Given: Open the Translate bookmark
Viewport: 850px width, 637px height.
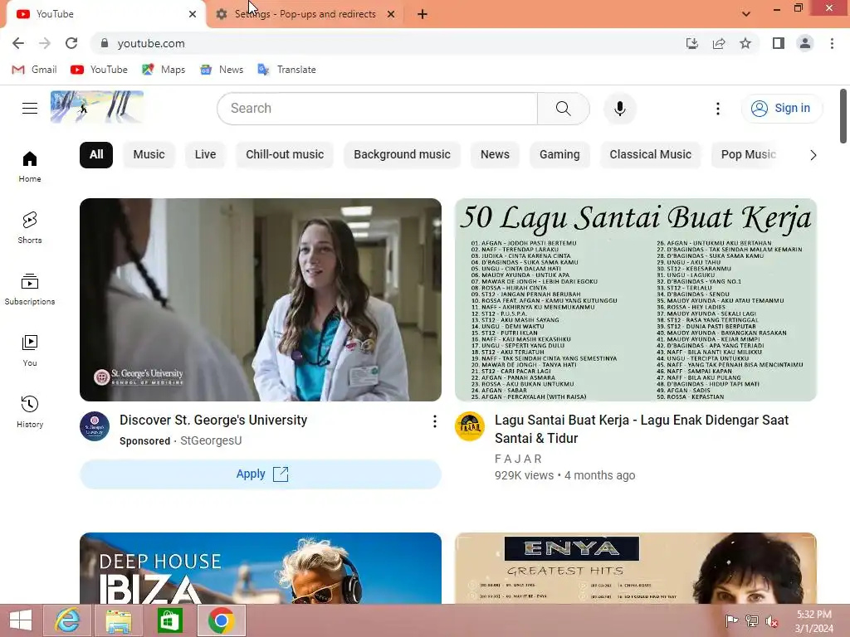Looking at the screenshot, I should pyautogui.click(x=286, y=70).
